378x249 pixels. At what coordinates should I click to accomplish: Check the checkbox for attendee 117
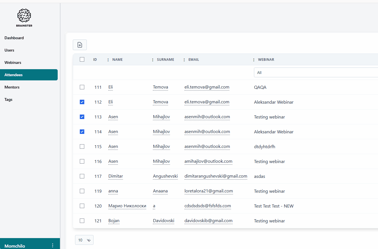click(x=82, y=176)
